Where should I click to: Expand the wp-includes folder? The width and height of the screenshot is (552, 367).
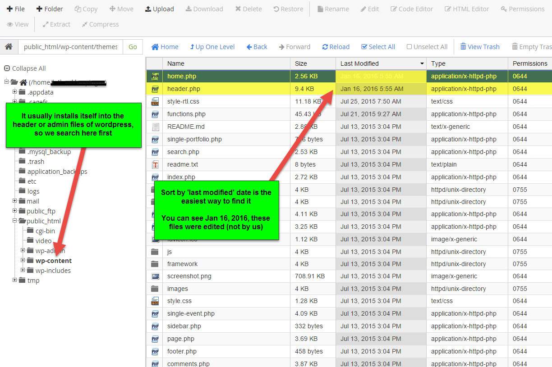click(x=23, y=270)
